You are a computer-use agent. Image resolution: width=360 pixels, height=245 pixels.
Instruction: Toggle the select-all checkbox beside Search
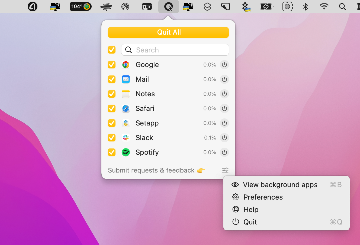click(112, 50)
